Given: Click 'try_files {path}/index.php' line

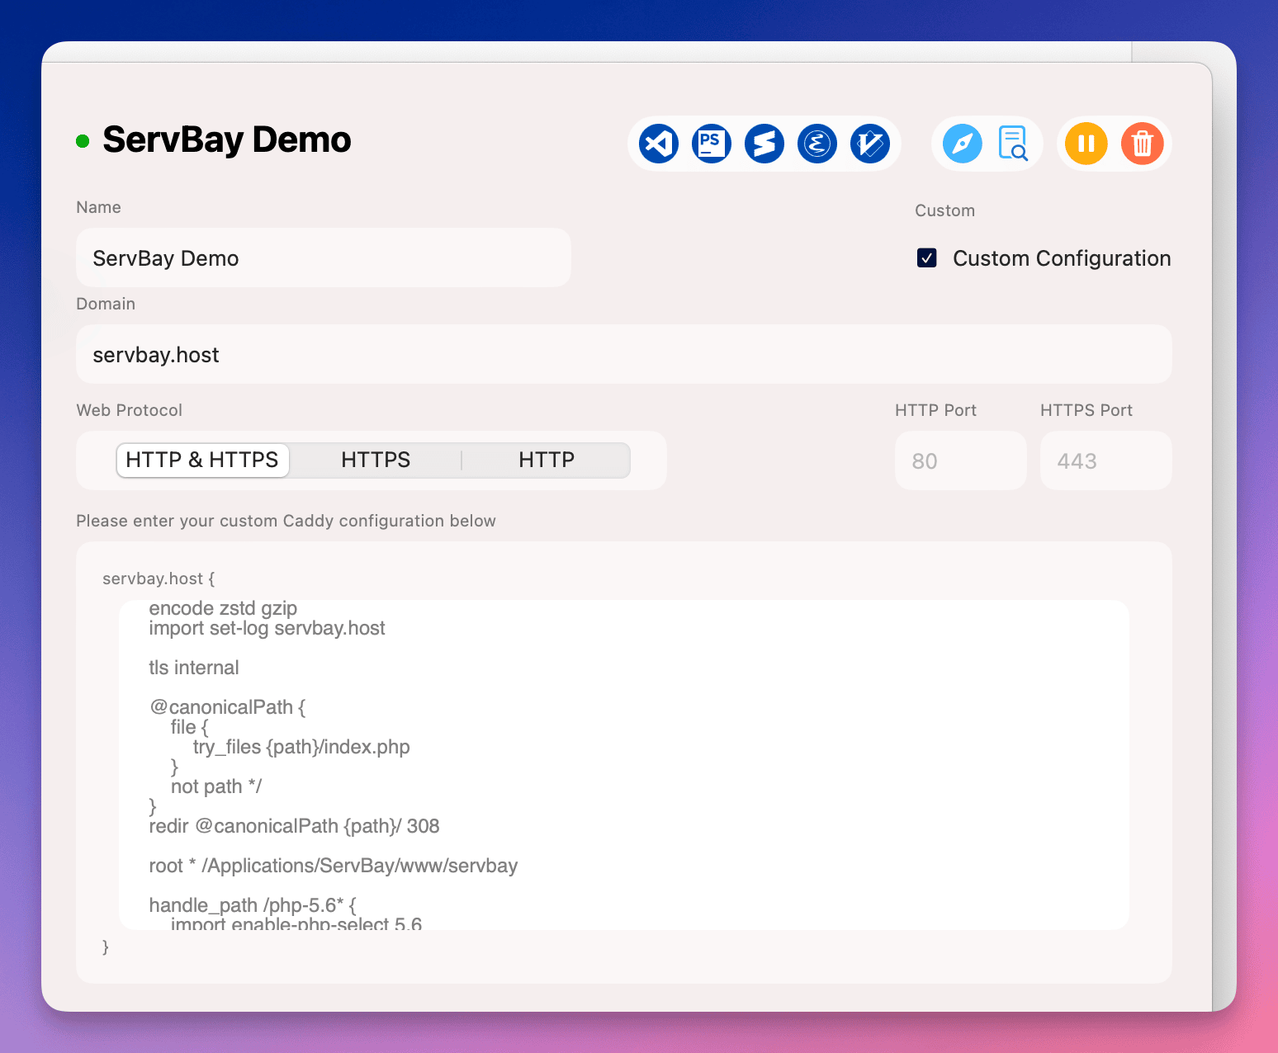Looking at the screenshot, I should click(301, 747).
